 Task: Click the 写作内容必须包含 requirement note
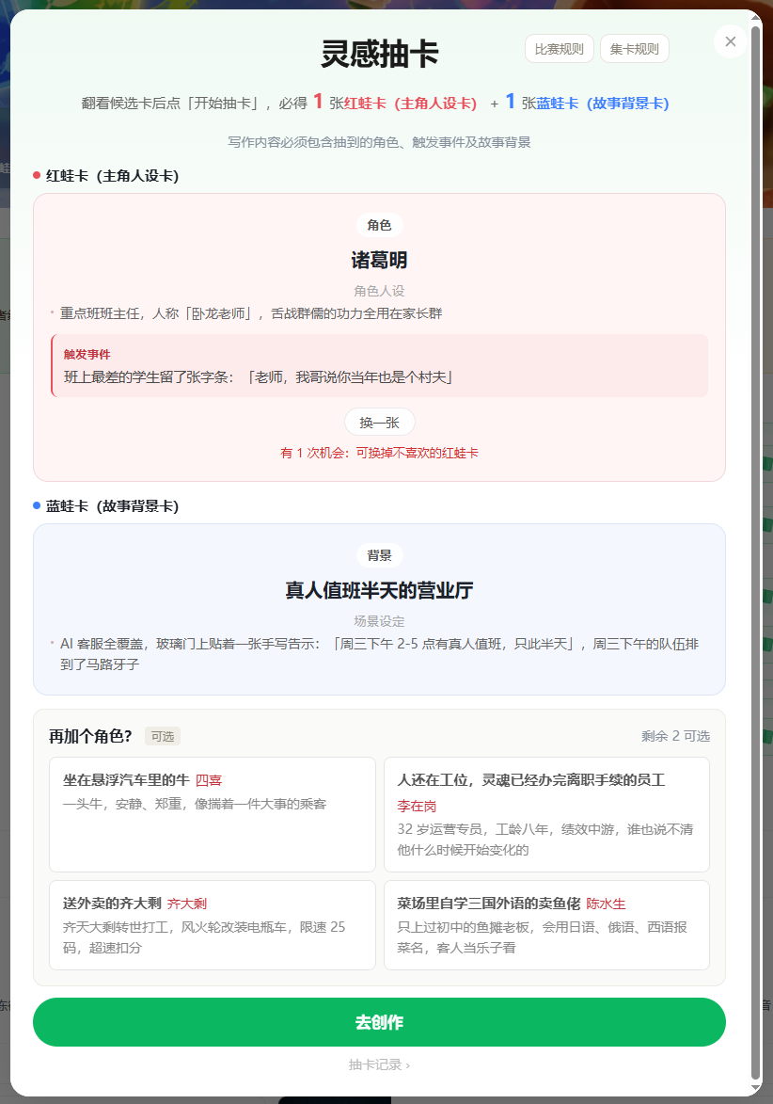379,142
